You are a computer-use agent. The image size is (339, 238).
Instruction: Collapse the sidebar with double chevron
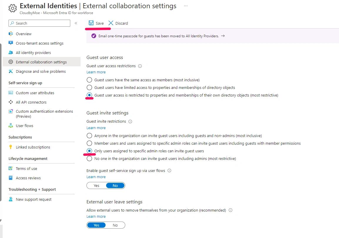coord(76,23)
